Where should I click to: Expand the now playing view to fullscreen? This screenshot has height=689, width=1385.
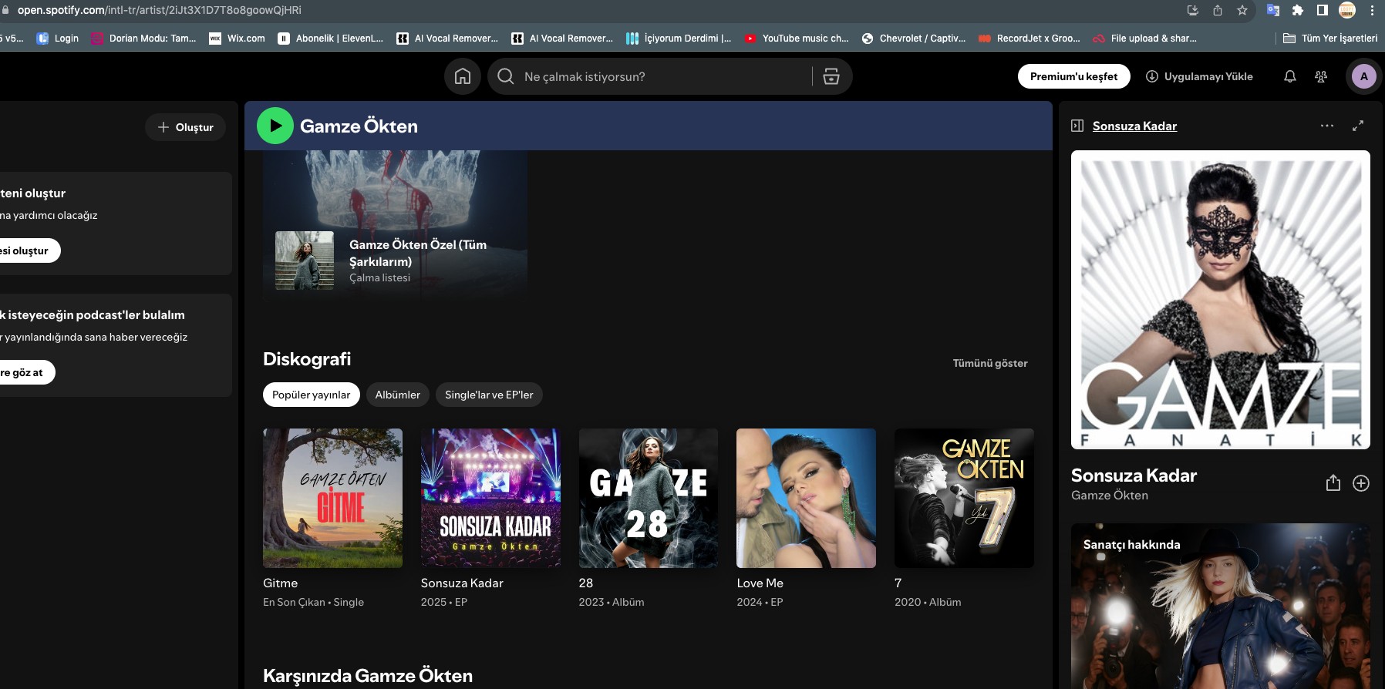click(1358, 126)
